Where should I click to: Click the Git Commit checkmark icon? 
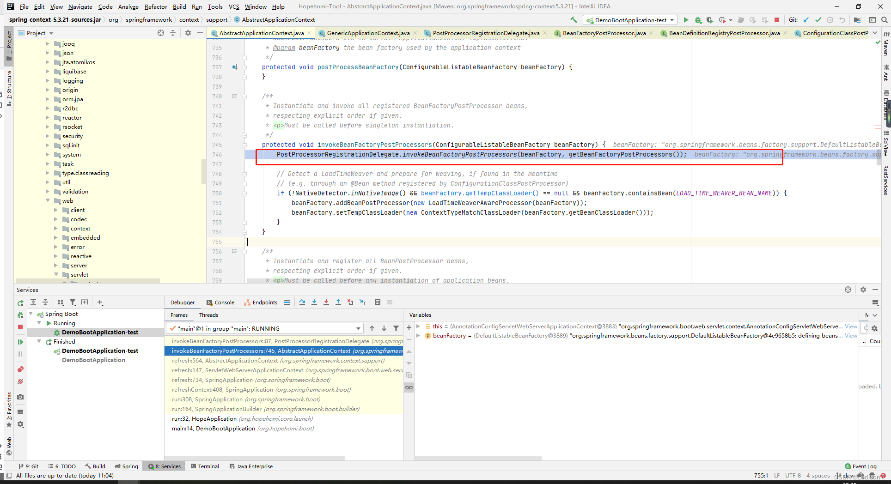click(818, 20)
